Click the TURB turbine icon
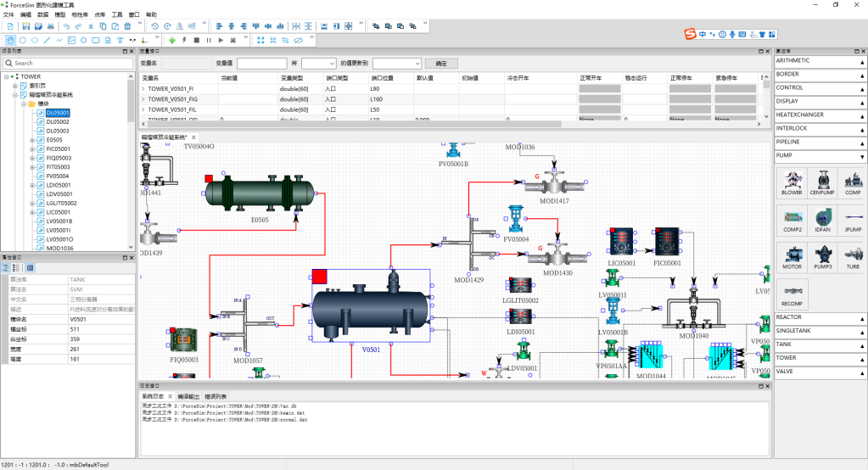The width and height of the screenshot is (868, 470). click(853, 256)
